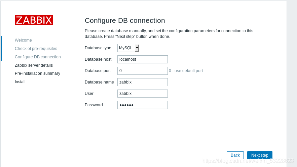Click into the Password field
Viewport: 297px width, 167px height.
[142, 105]
